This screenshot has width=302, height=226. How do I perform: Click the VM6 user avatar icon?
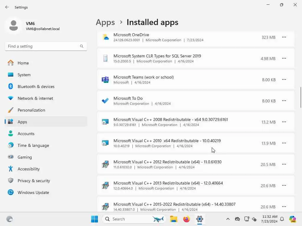pos(14,26)
